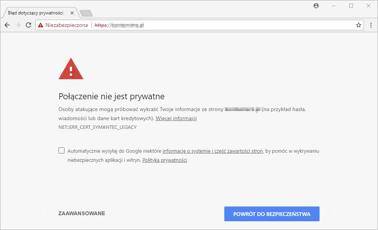
Task: Open the 'Polityka prywatności' link
Action: pyautogui.click(x=165, y=160)
